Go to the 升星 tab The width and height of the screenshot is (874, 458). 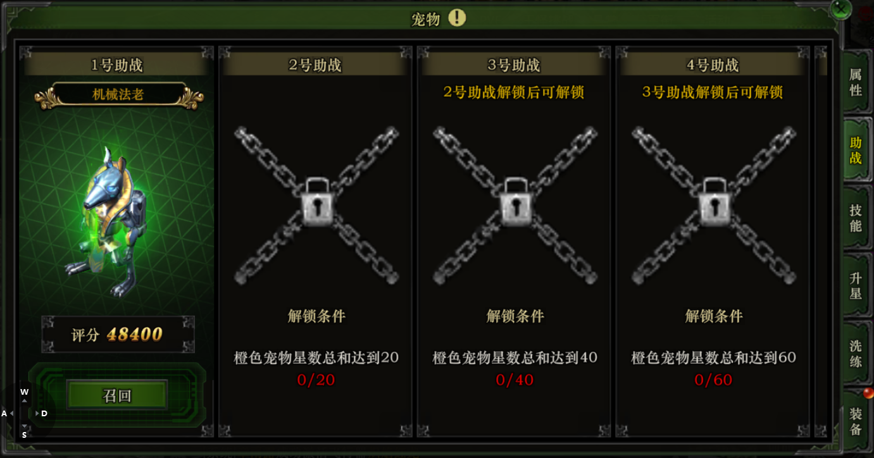click(856, 286)
